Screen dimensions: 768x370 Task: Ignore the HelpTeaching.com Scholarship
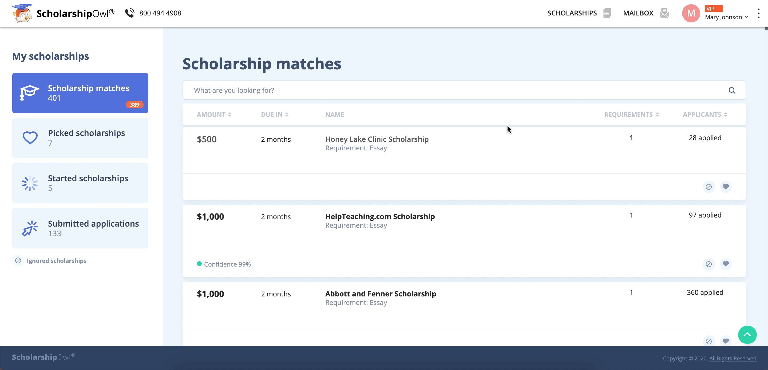click(709, 264)
